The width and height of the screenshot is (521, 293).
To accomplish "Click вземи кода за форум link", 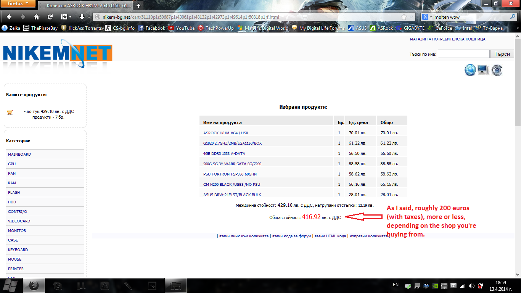I will (291, 236).
